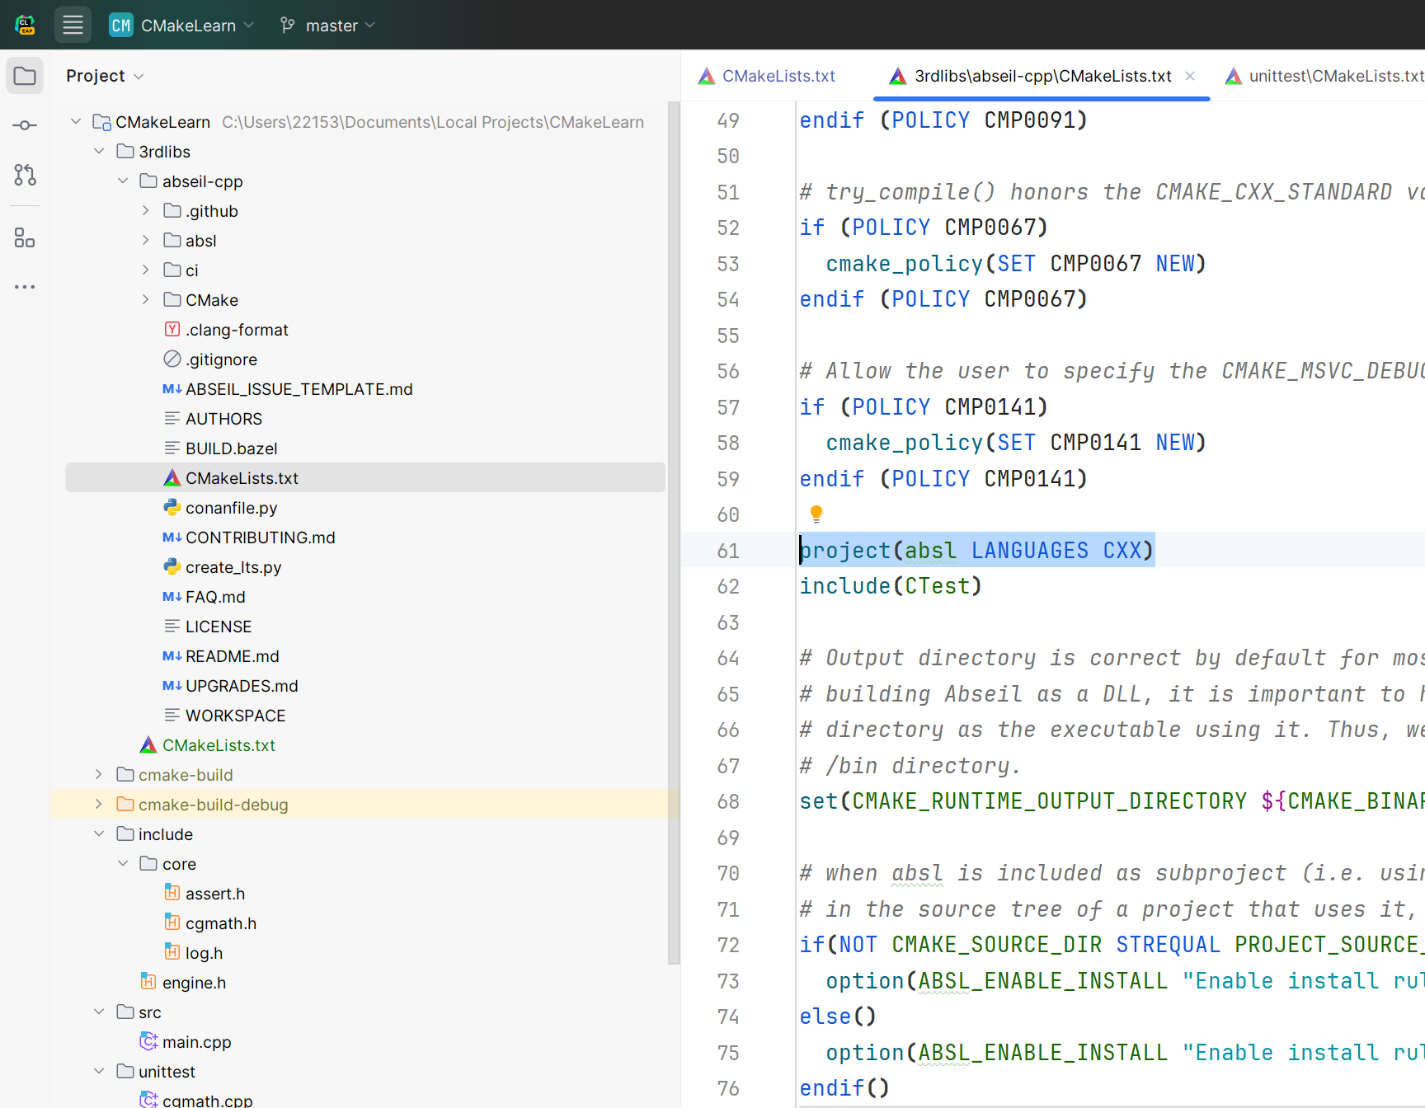Expand the cmake-build-debug folder
Viewport: 1425px width, 1108px height.
tap(99, 804)
